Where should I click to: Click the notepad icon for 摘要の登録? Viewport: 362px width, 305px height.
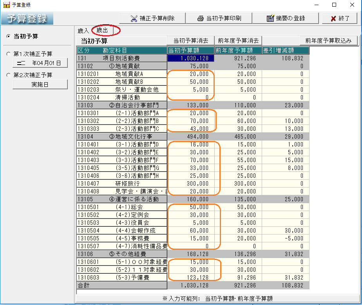point(270,18)
